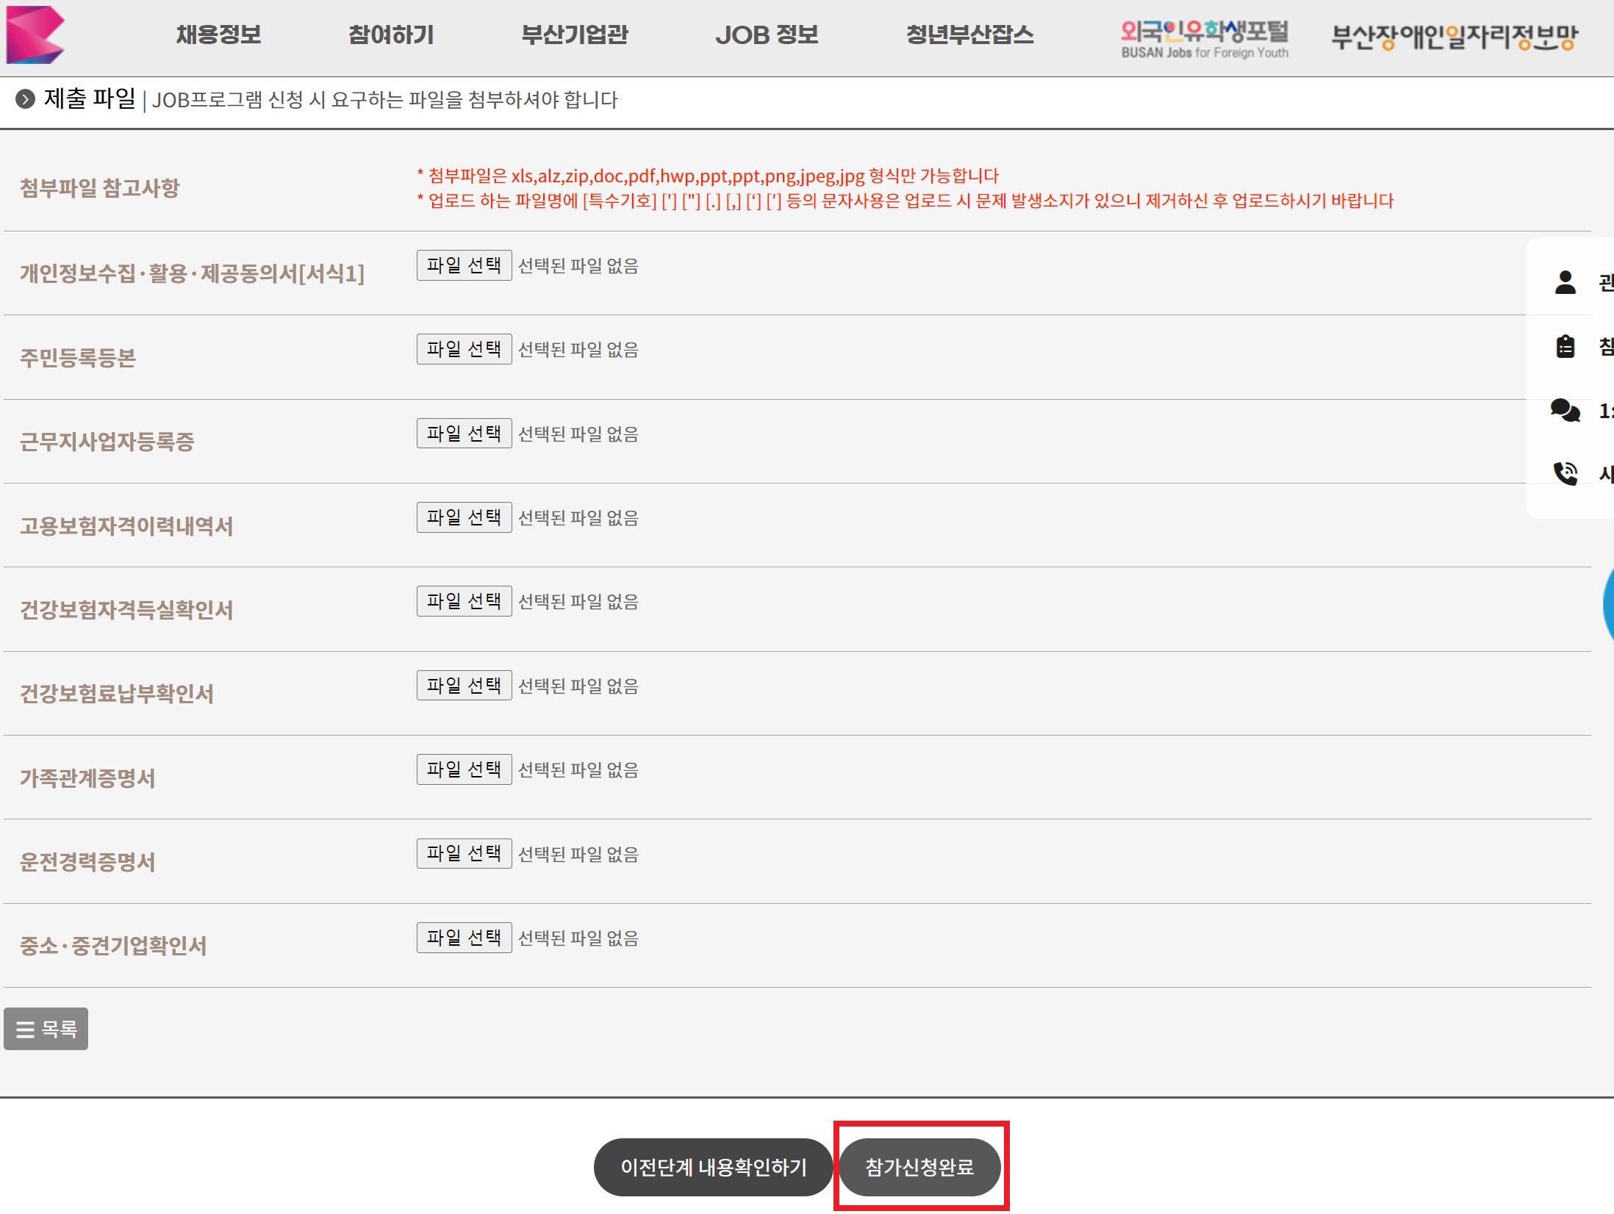
Task: Open the 참여하기 menu
Action: click(391, 35)
